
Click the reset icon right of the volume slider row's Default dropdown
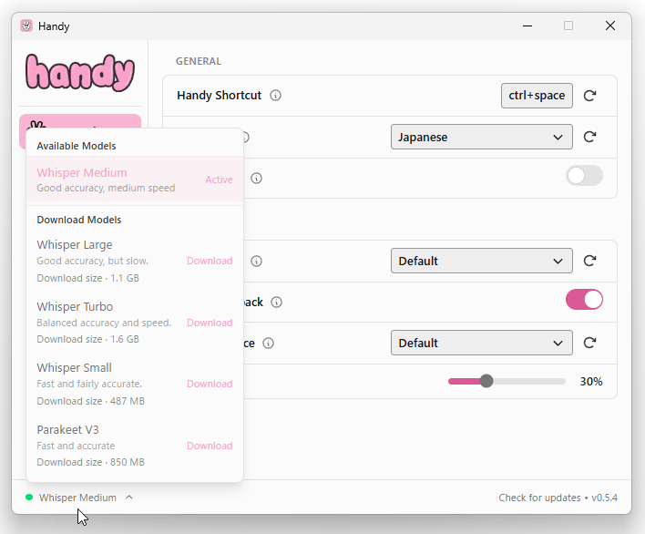589,343
